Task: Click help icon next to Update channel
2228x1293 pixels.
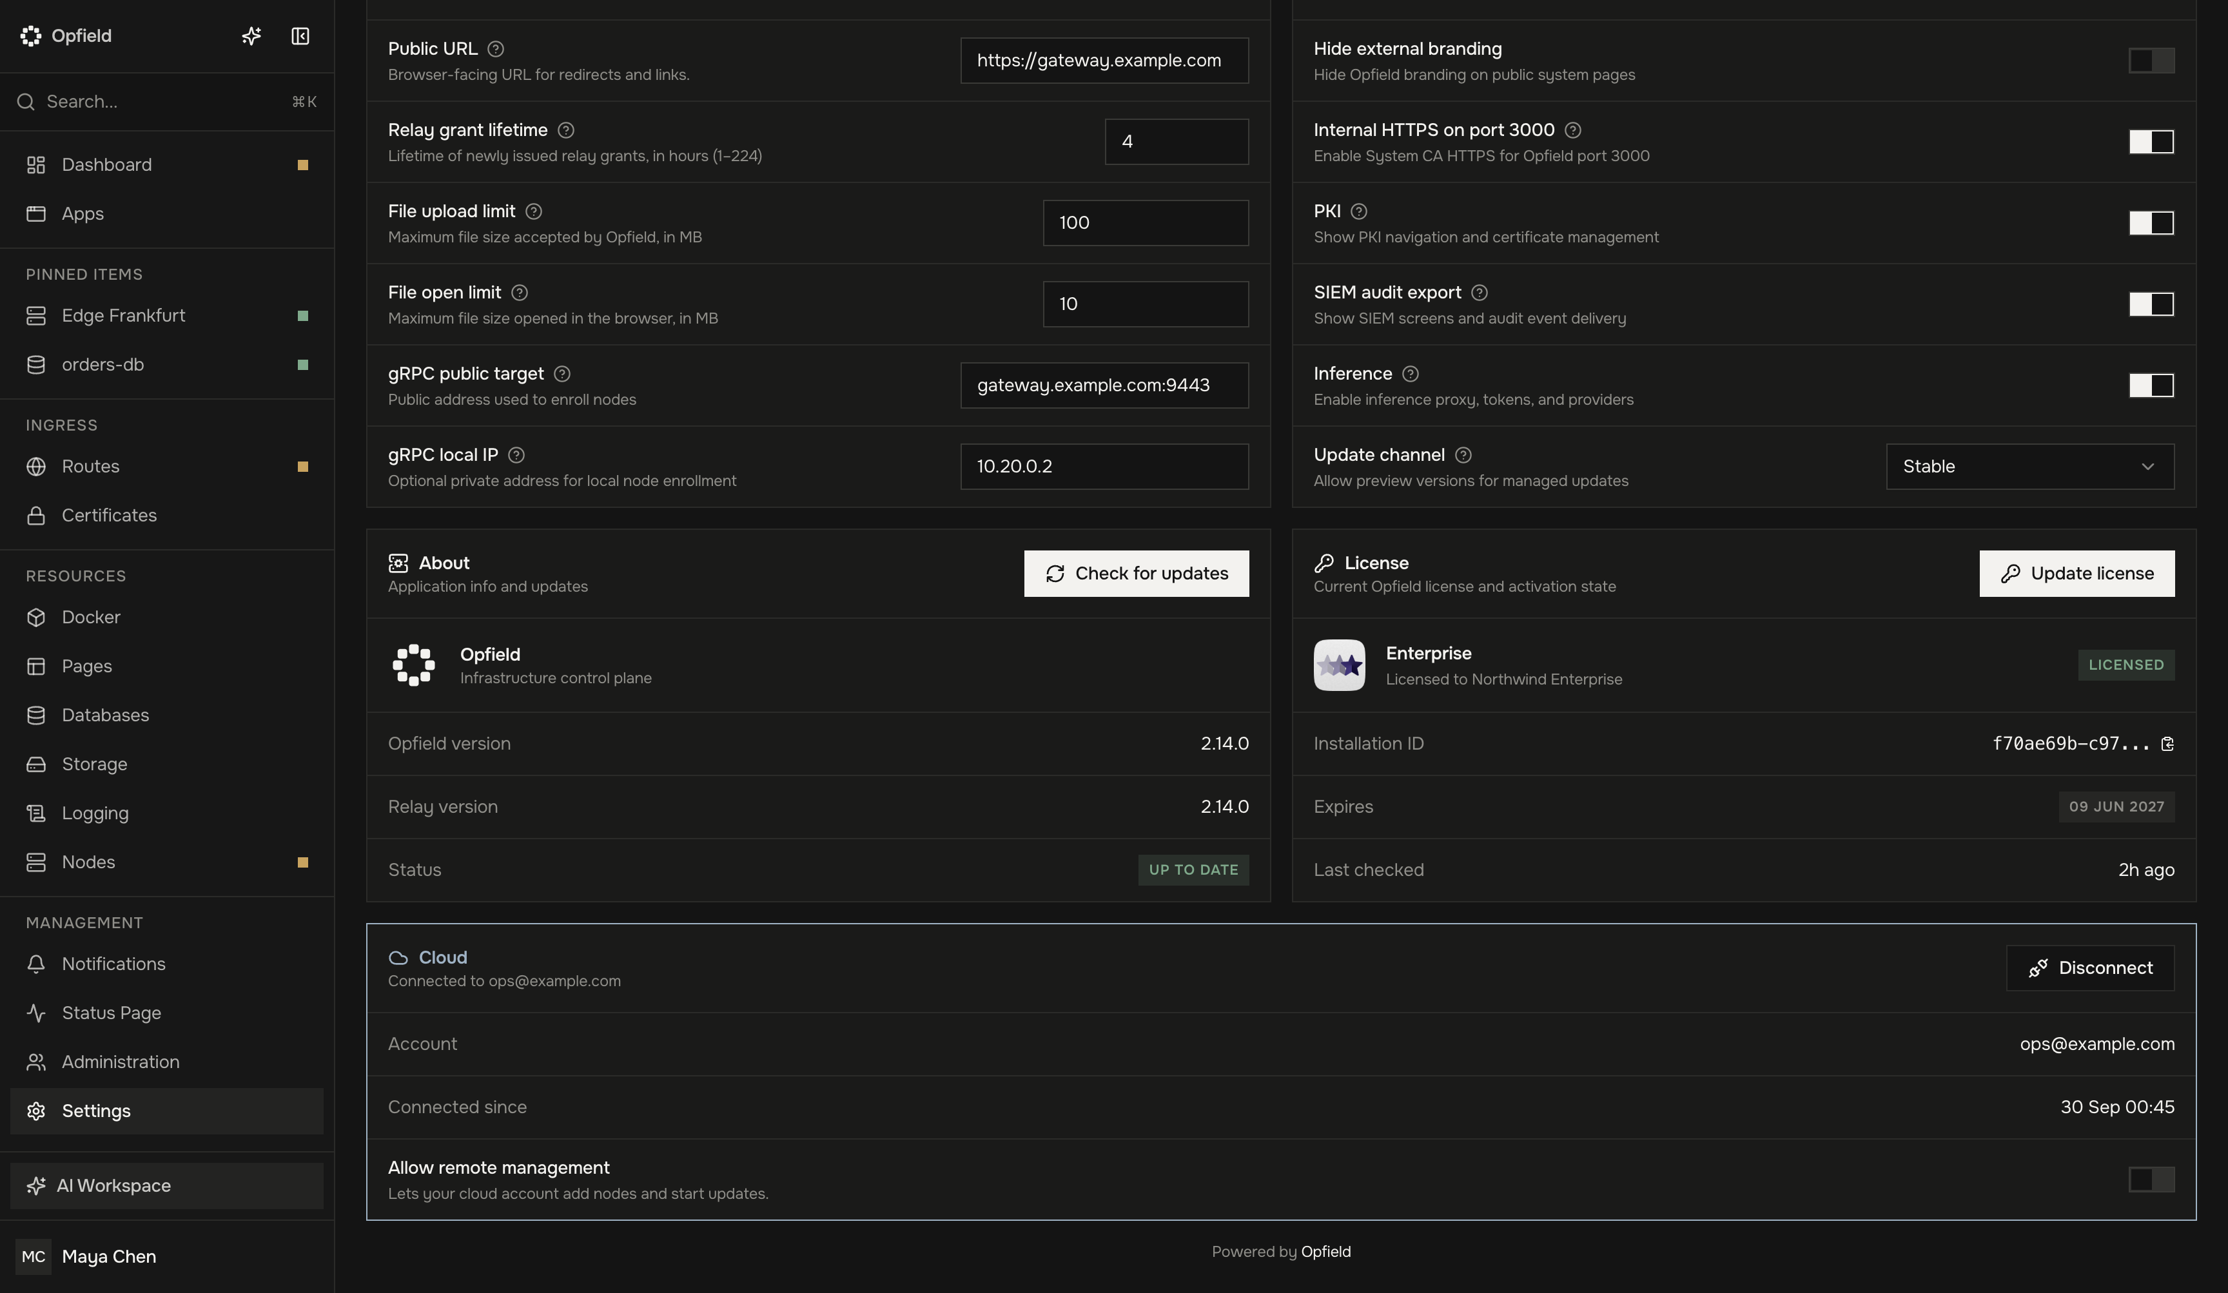Action: click(x=1464, y=456)
